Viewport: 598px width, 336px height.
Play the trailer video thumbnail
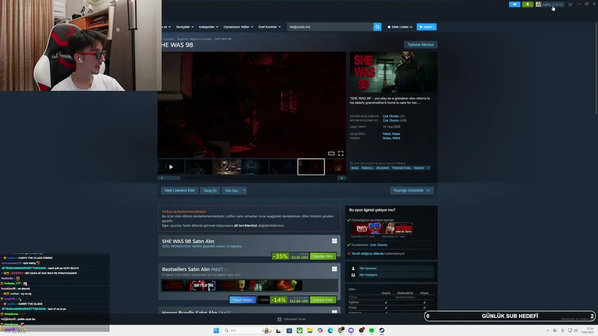point(171,167)
